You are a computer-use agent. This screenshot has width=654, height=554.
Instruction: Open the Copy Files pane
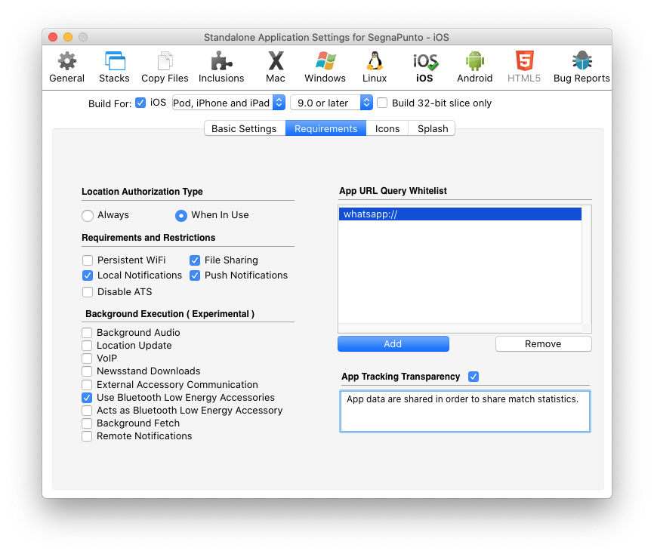[x=165, y=66]
